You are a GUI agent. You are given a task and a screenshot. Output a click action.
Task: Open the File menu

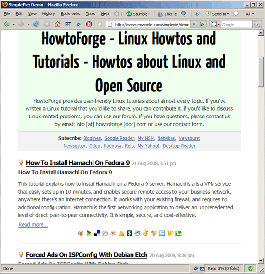click(7, 14)
